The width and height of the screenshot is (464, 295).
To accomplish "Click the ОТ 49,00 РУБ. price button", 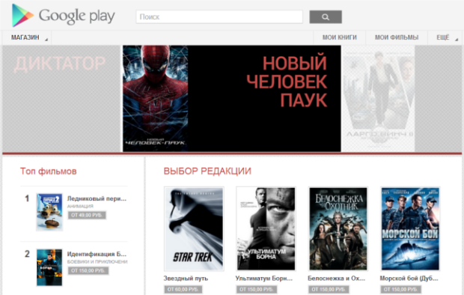I will coord(87,215).
